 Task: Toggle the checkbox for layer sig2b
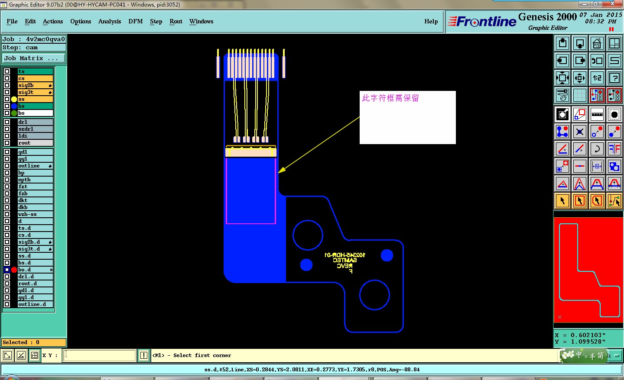[7, 85]
